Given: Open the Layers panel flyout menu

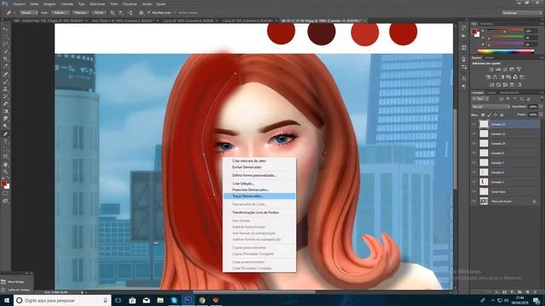Looking at the screenshot, I should tap(541, 93).
